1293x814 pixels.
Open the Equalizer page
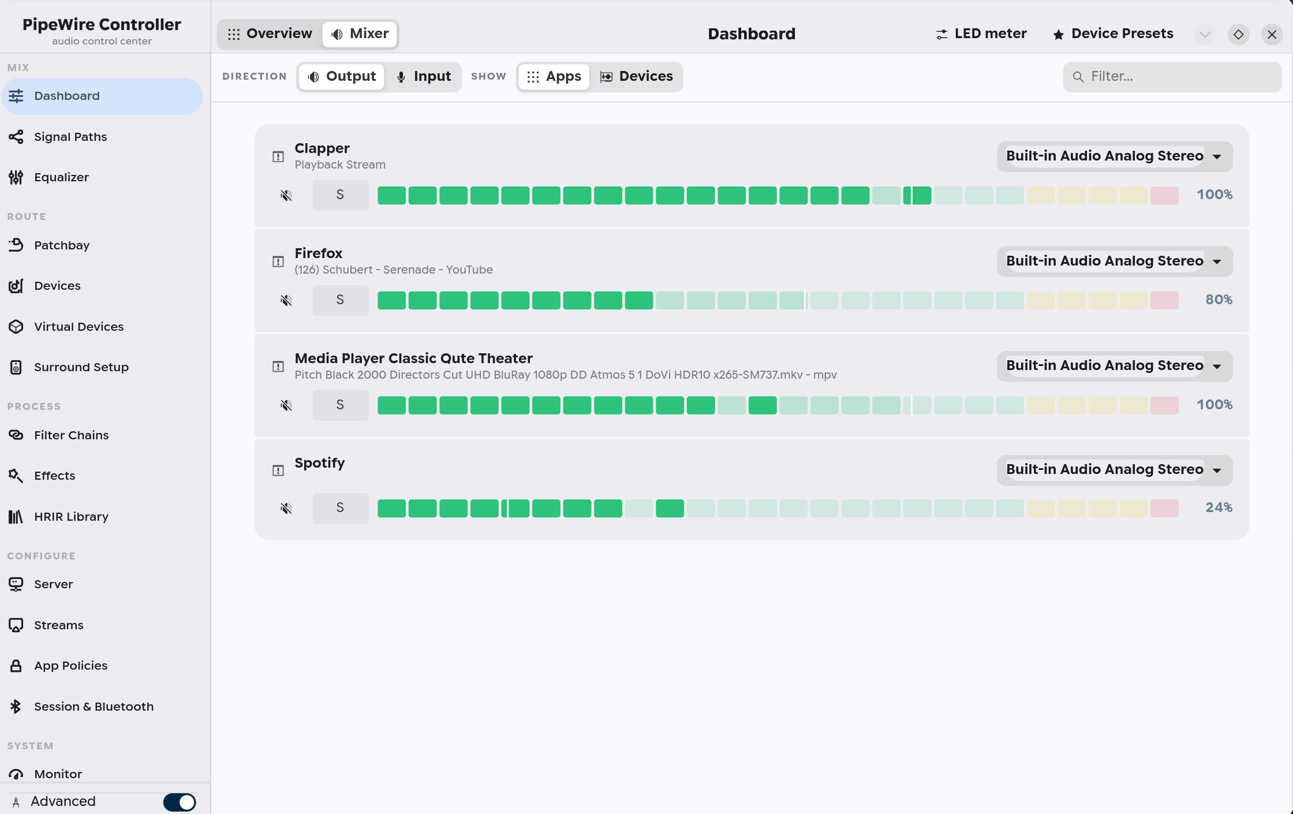102,177
